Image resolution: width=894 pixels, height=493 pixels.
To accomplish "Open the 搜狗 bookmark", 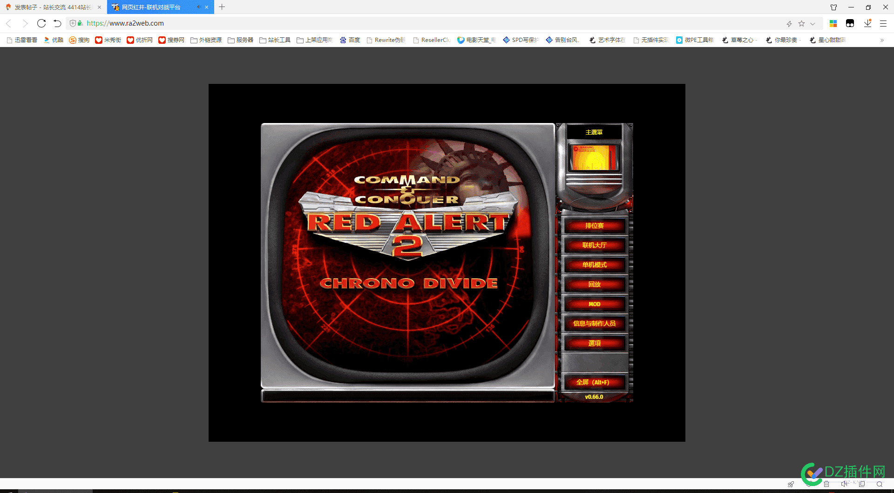I will (79, 40).
